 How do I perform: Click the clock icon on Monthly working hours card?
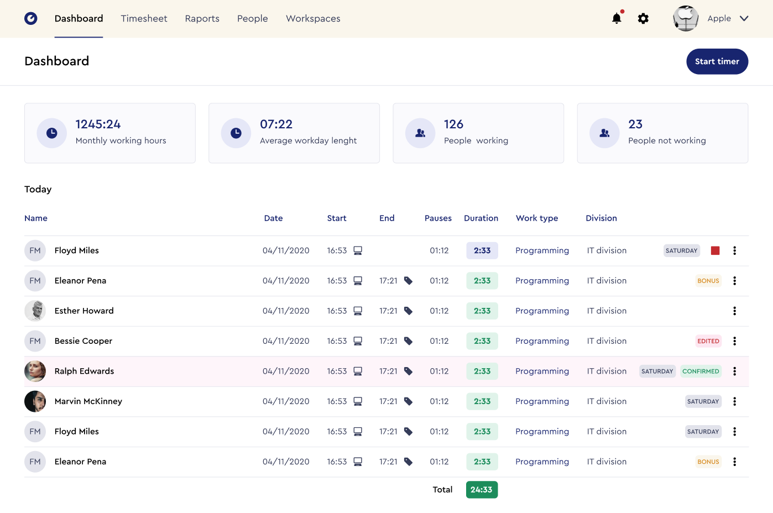click(x=51, y=133)
